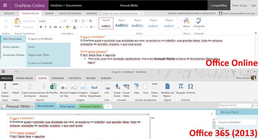Open the app launcher grid in OneNote Online
Viewport: 258px width, 139px height.
[5, 5]
